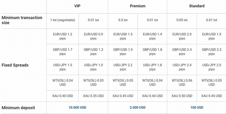Click the USD/JPY 2.2 pips cell

(123, 67)
